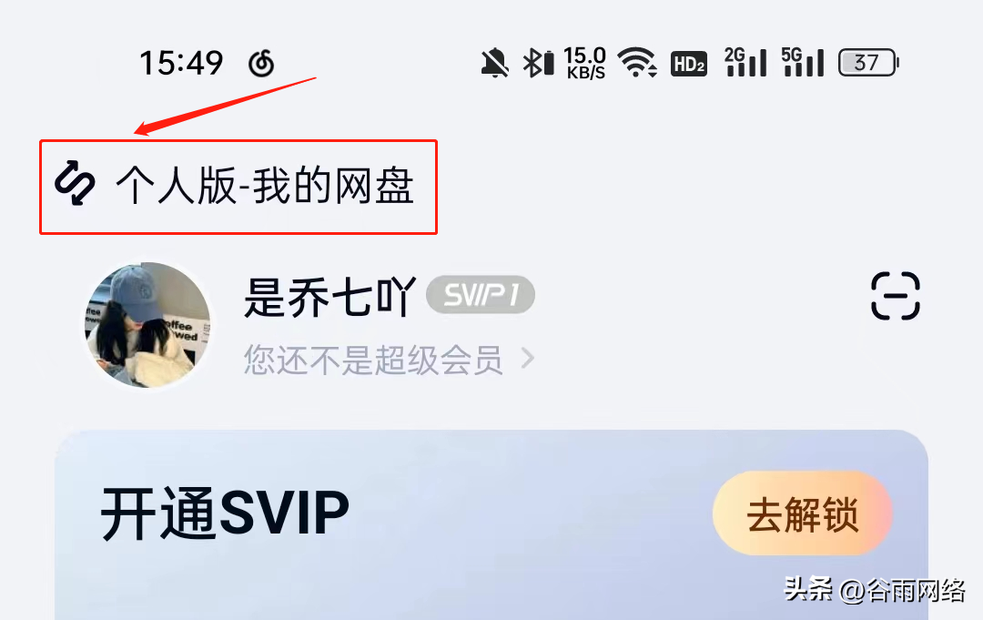Tap the 2G signal bars icon
Image resolution: width=983 pixels, height=620 pixels.
pyautogui.click(x=745, y=62)
